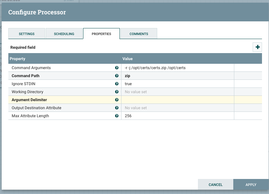This screenshot has width=269, height=194.
Task: Switch to the Settings tab
Action: click(26, 34)
